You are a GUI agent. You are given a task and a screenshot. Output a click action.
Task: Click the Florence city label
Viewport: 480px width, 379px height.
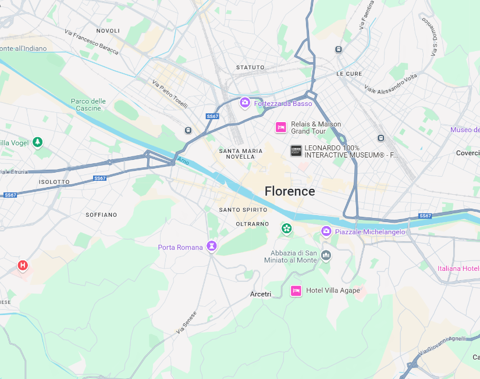pyautogui.click(x=290, y=191)
